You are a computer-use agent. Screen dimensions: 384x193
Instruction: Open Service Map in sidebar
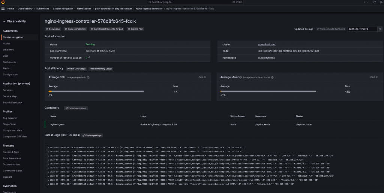[10, 96]
